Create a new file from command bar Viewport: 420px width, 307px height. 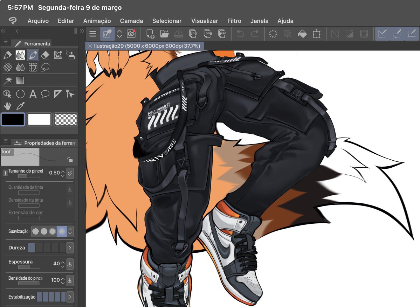[x=150, y=34]
